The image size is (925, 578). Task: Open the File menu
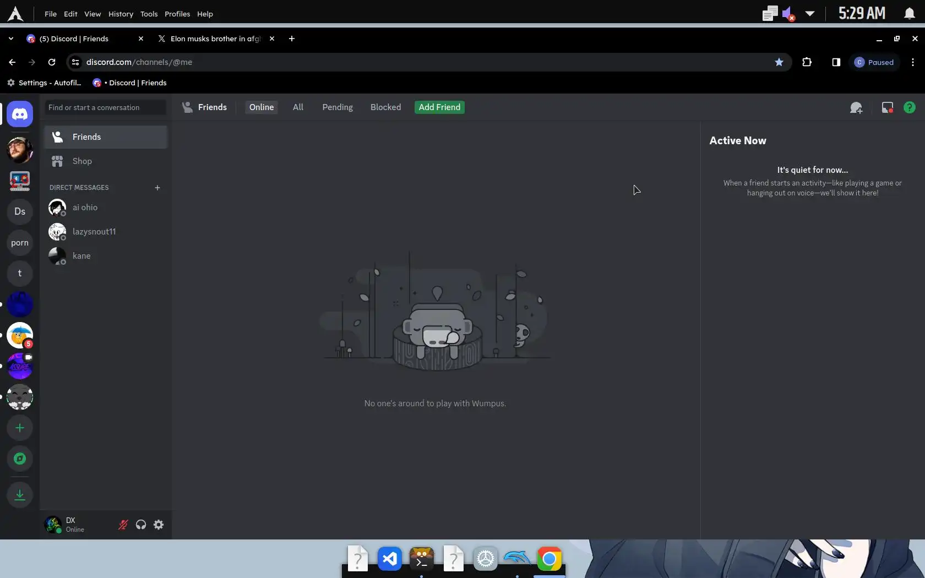[51, 14]
